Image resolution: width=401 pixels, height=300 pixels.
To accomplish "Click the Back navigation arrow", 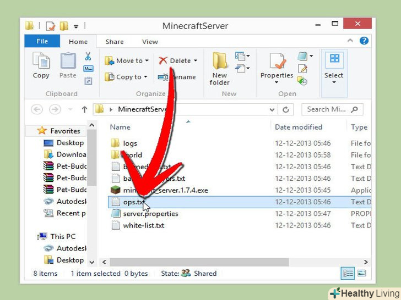I will (x=37, y=109).
